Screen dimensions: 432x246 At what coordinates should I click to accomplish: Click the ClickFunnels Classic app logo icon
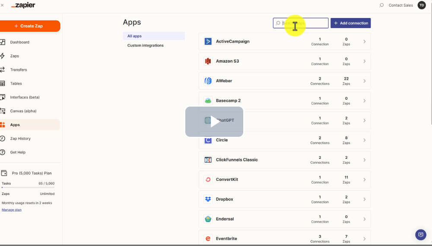208,160
